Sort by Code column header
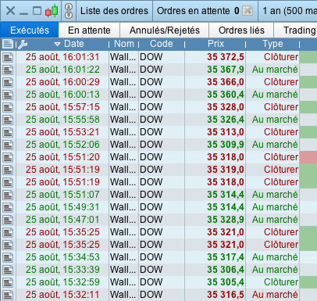The width and height of the screenshot is (317, 301). (162, 44)
